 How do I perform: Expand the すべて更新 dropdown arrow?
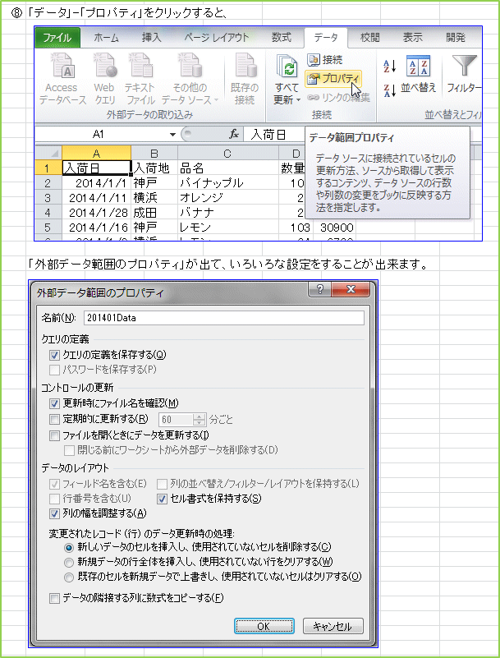pyautogui.click(x=298, y=100)
